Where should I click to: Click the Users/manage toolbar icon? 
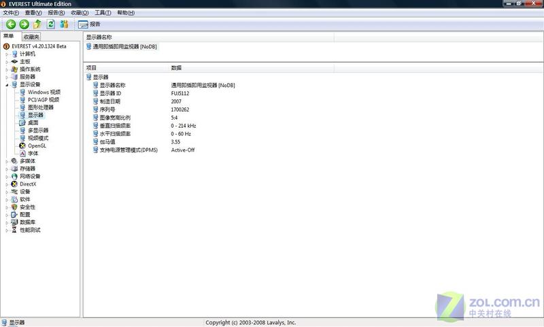point(64,24)
